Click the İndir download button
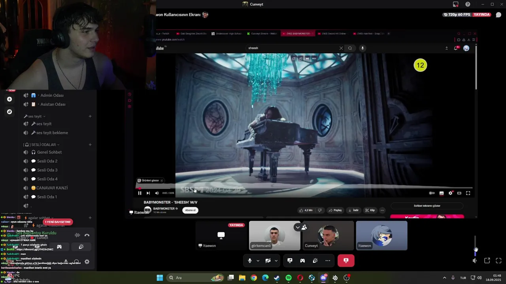This screenshot has height=284, width=506. tap(353, 210)
